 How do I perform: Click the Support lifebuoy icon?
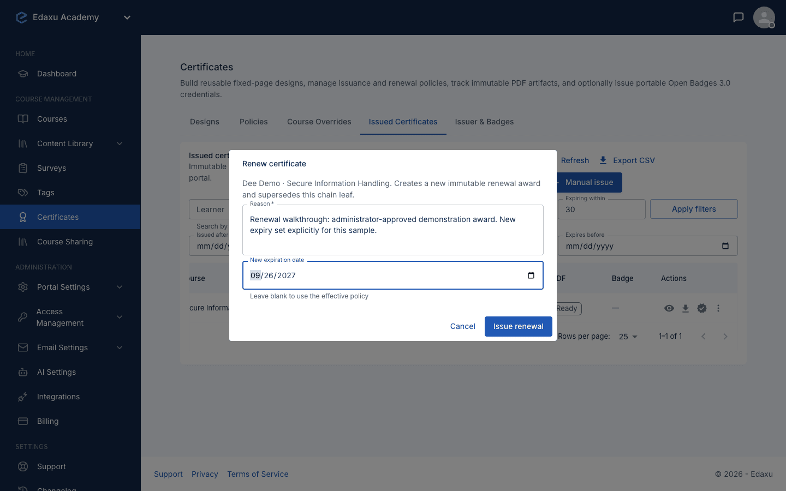pyautogui.click(x=23, y=466)
